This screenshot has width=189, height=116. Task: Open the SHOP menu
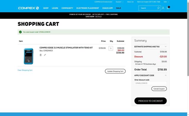click(46, 8)
